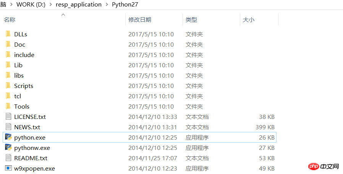Click the LICENSE.txt document icon
Image resolution: width=343 pixels, height=174 pixels.
point(8,116)
